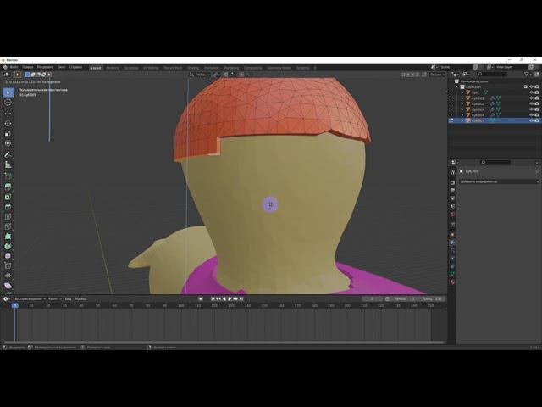Open the pivot point dropdown
Viewport: 542px width, 407px height.
pyautogui.click(x=217, y=75)
